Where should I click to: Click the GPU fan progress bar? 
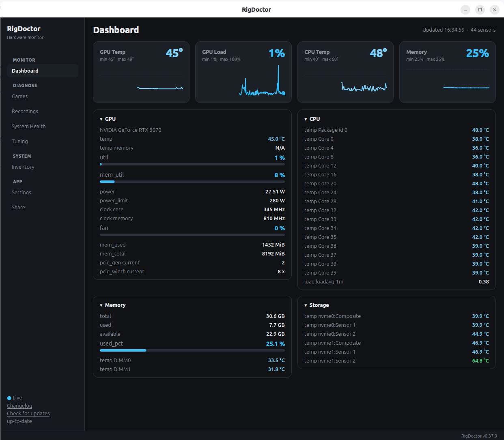point(192,235)
